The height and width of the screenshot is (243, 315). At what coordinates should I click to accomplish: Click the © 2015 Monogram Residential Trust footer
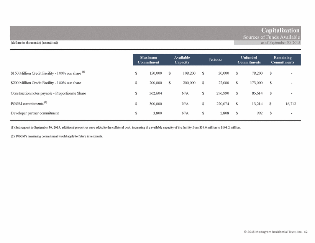pos(276,232)
